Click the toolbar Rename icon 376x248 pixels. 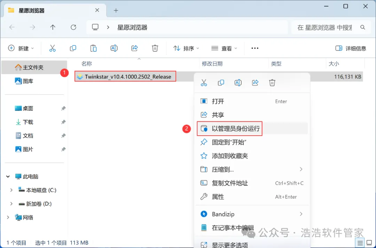(x=114, y=48)
